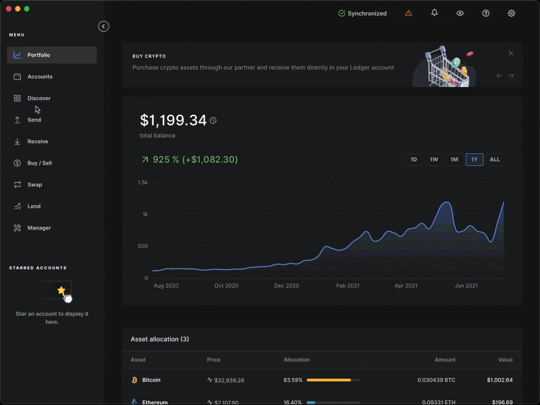The image size is (540, 405).
Task: Click the star icon in Starred Accounts
Action: pos(61,290)
